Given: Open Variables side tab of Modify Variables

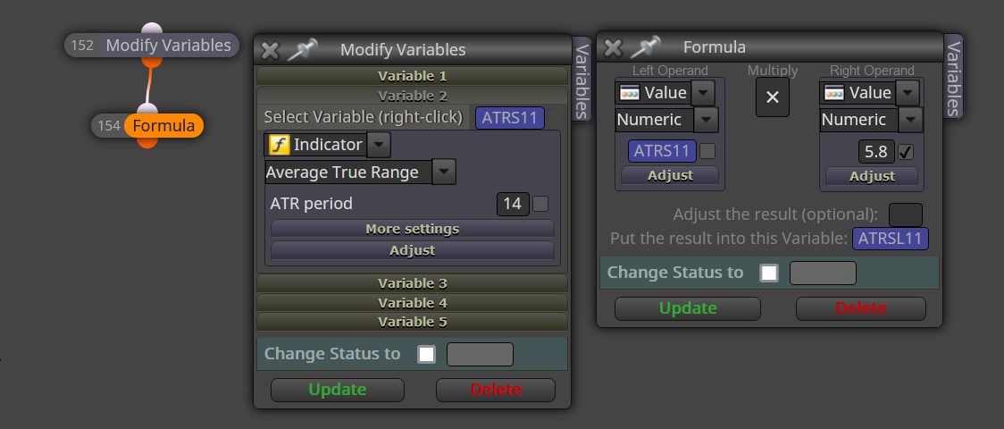Looking at the screenshot, I should (x=581, y=78).
